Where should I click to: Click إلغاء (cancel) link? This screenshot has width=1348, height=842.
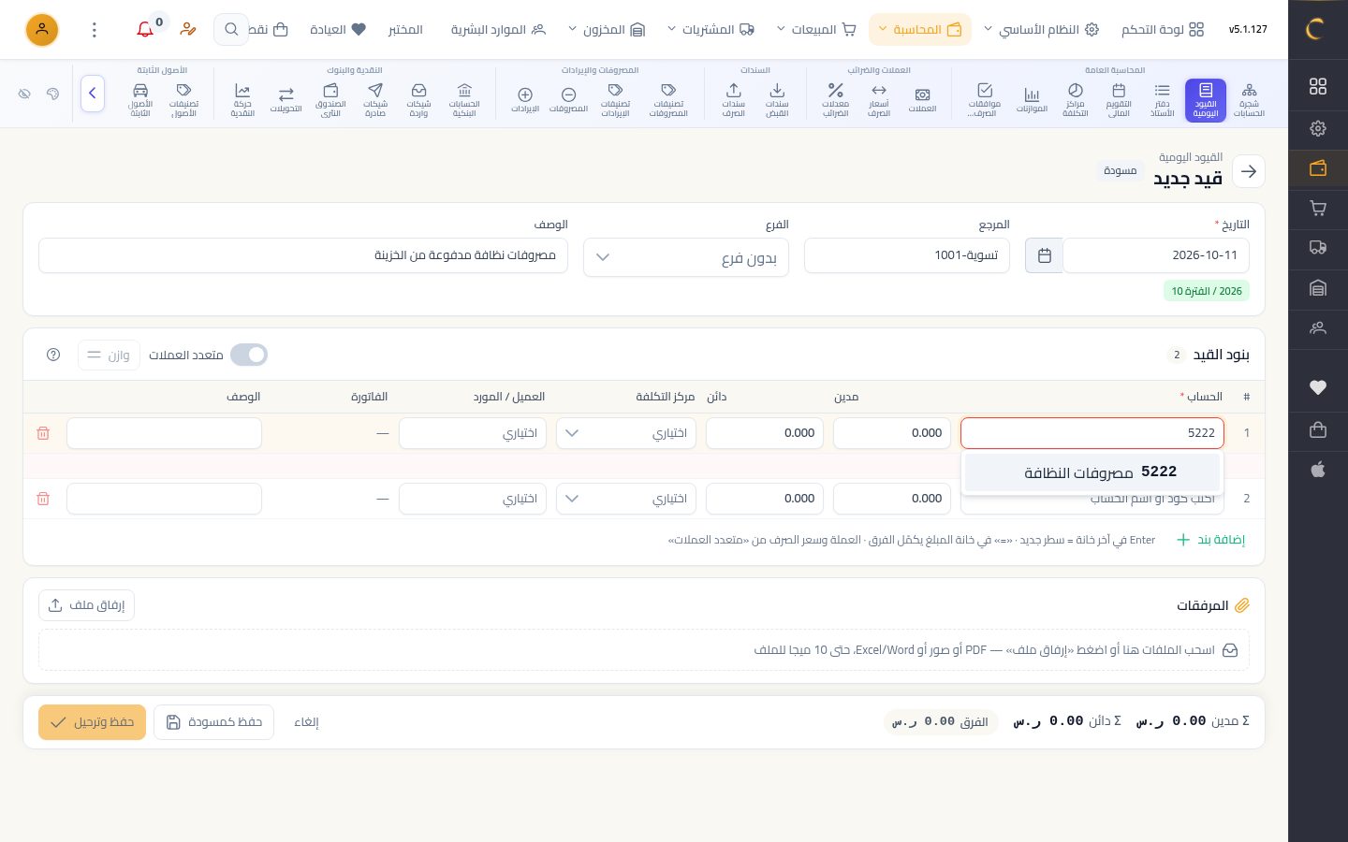coord(307,722)
